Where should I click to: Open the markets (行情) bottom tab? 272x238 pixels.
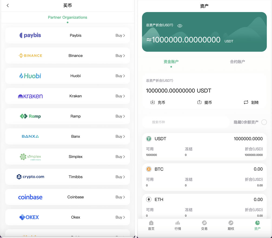pyautogui.click(x=178, y=225)
